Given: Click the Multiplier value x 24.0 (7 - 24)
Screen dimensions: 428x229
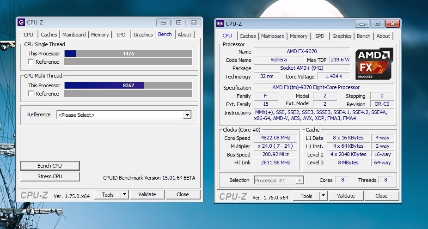Looking at the screenshot, I should (275, 146).
